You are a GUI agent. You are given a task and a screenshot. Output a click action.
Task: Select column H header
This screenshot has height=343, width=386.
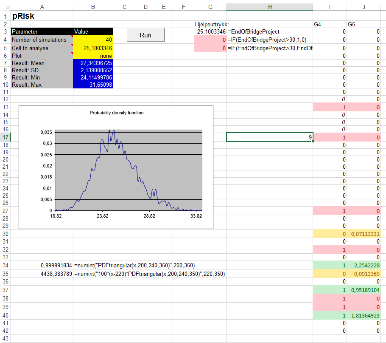click(270, 7)
